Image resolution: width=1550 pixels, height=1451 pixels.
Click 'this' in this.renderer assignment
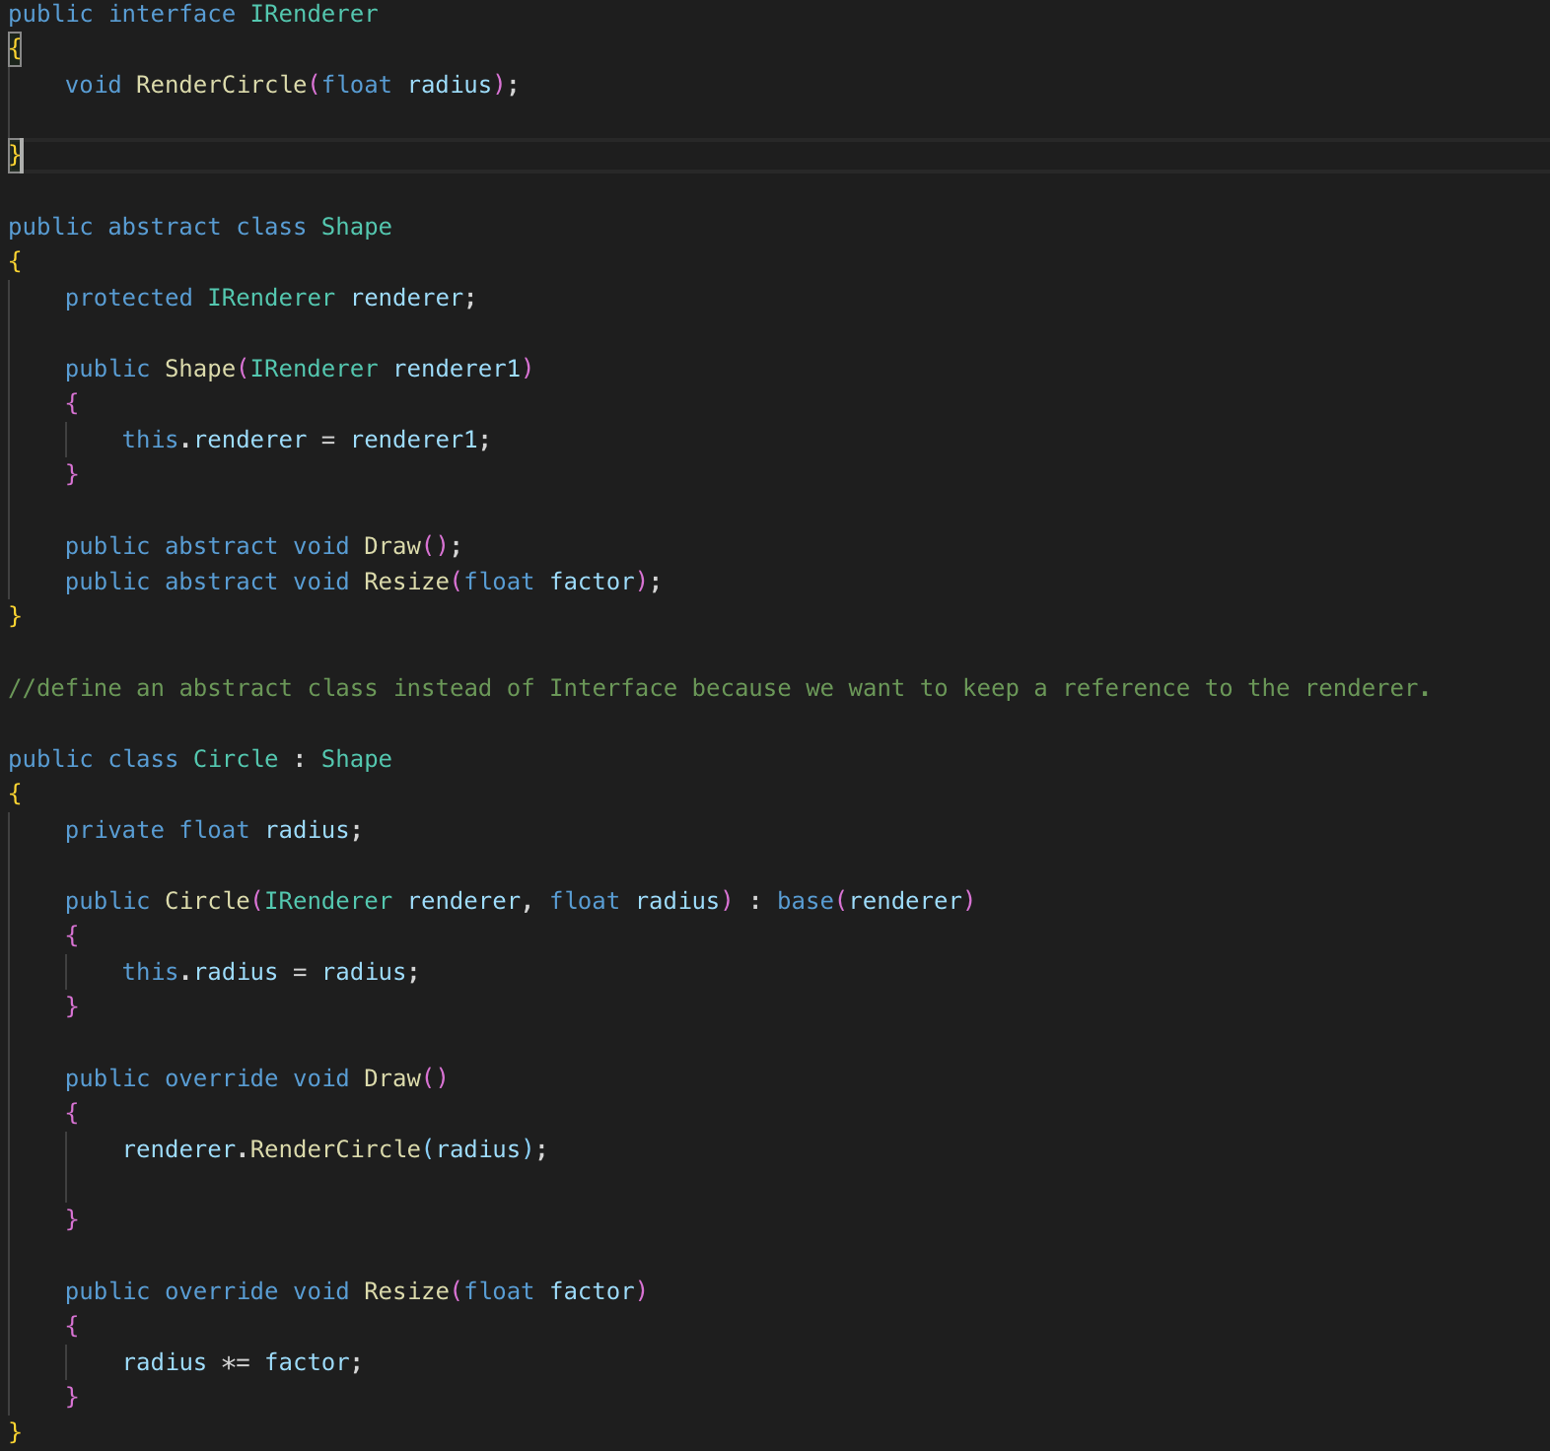click(x=150, y=440)
